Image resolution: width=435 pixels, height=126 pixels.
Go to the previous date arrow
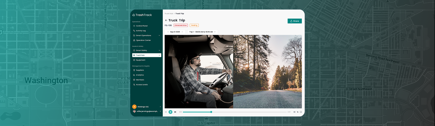click(168, 32)
